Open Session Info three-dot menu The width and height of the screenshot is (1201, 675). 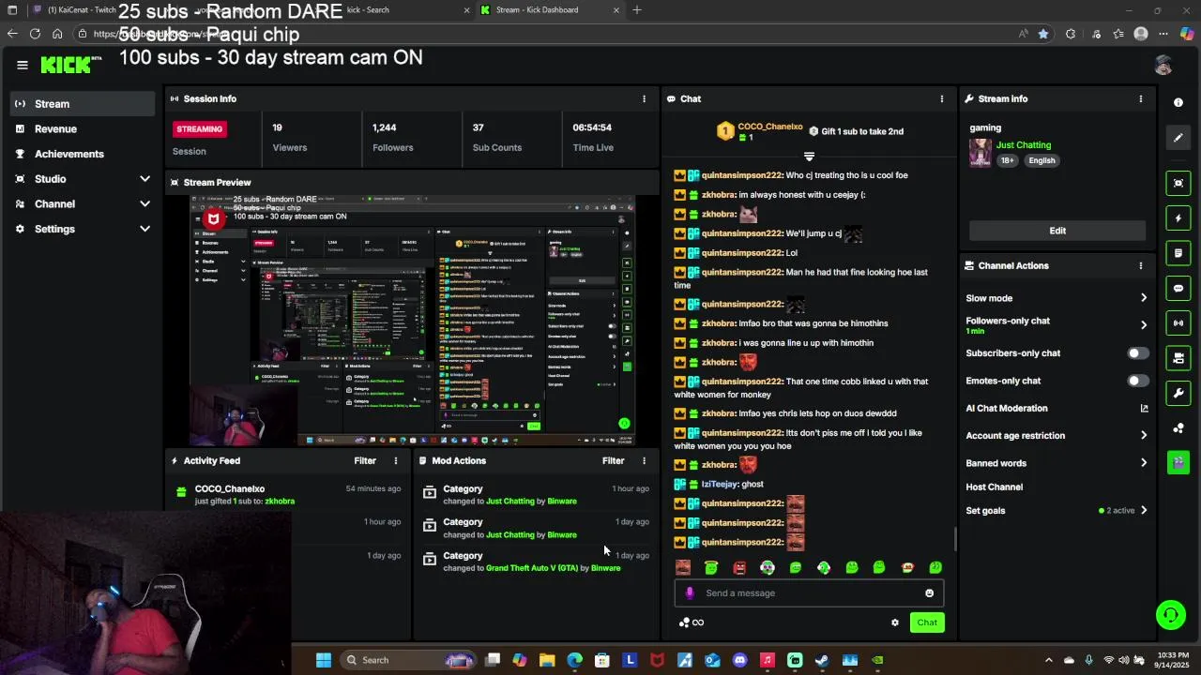point(644,98)
